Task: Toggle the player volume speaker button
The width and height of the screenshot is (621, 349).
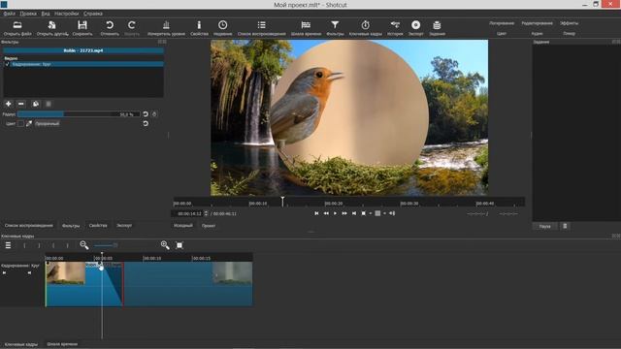Action: pos(392,213)
